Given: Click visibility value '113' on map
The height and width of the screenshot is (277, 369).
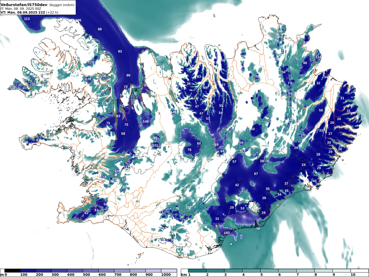Looking at the screenshot, I should click(x=27, y=19).
